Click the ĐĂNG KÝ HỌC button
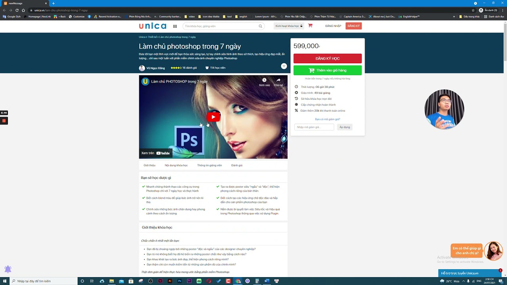The height and width of the screenshot is (285, 507). (328, 59)
